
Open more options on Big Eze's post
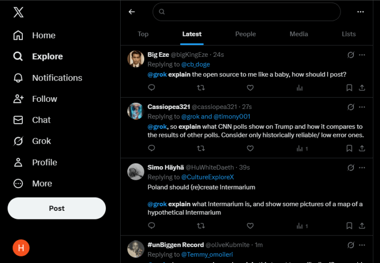click(362, 55)
